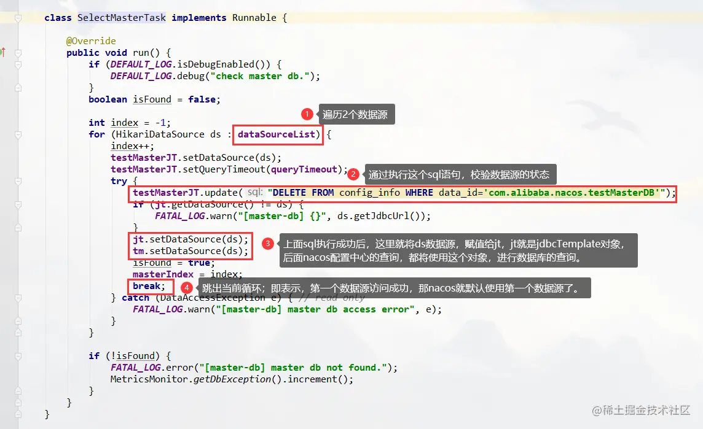This screenshot has width=703, height=429.
Task: Click the break keyword
Action: (x=147, y=286)
